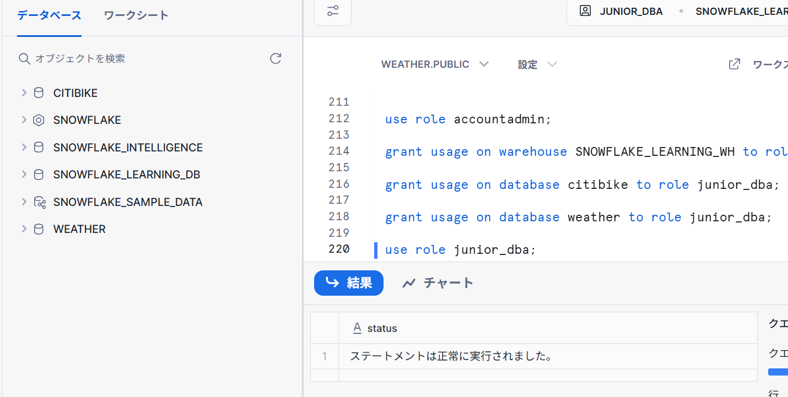Click line number 220 in gutter
The image size is (788, 397).
tap(339, 249)
